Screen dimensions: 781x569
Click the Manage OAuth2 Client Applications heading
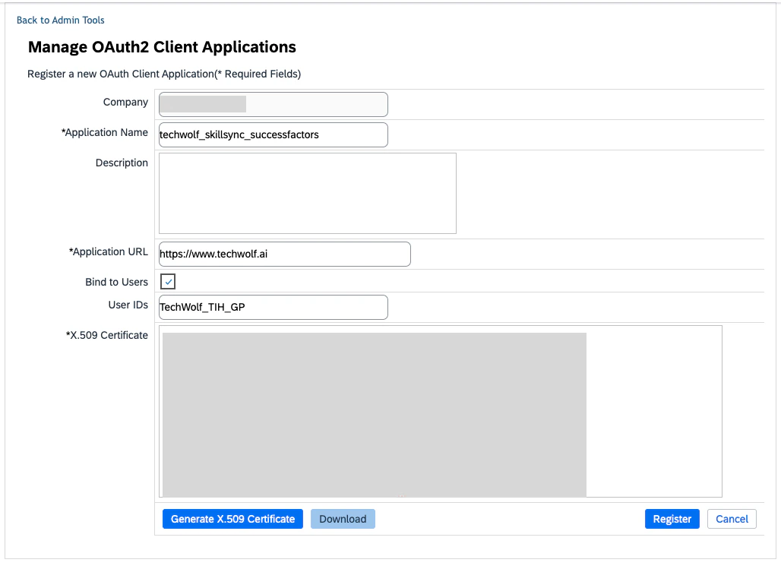(x=161, y=46)
